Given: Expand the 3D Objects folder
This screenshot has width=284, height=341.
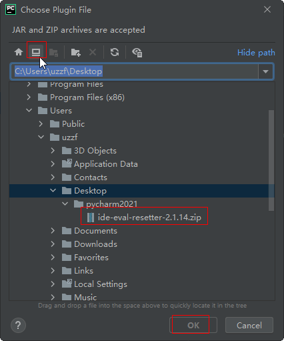Looking at the screenshot, I should (53, 151).
